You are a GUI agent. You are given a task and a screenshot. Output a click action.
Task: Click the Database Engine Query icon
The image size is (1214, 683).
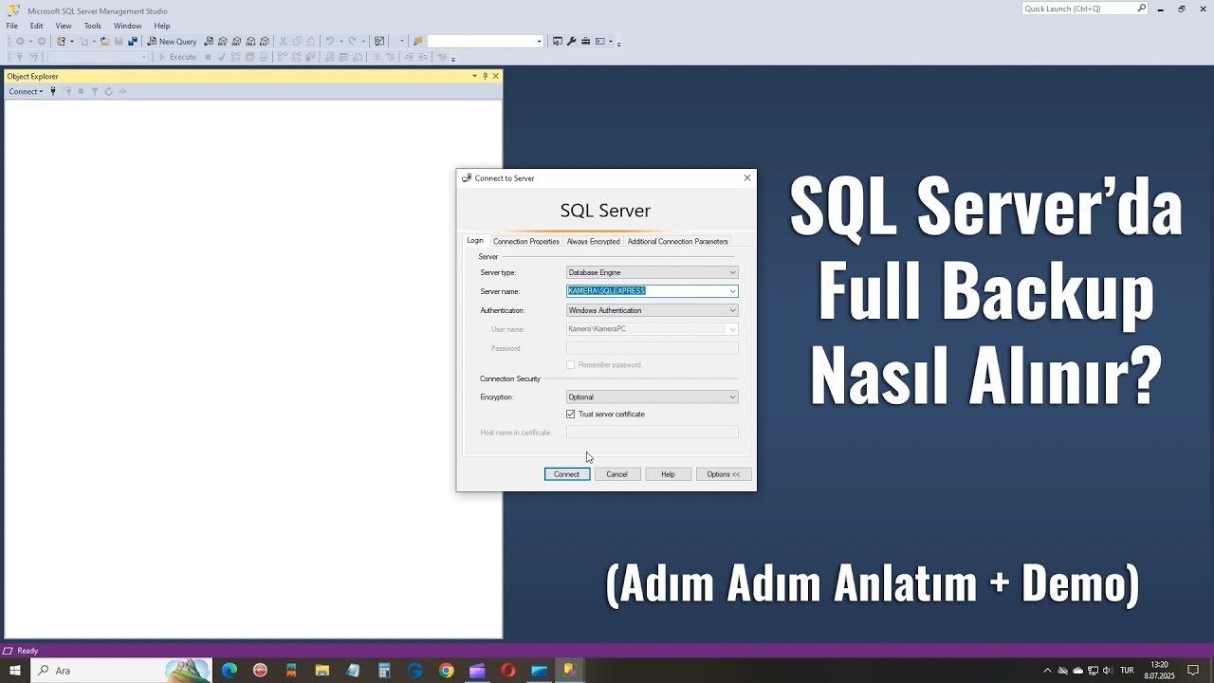click(209, 42)
